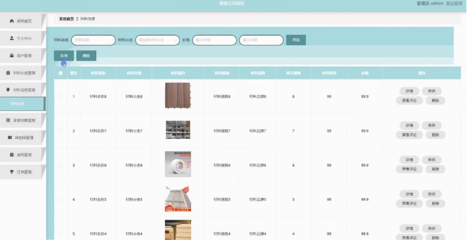Open 详情 for row 材料名称4

coord(409,229)
